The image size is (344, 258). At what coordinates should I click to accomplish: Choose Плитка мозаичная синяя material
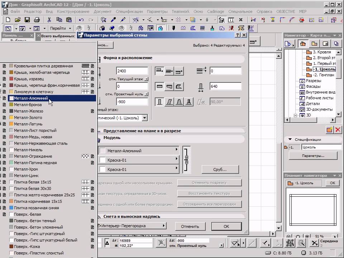(52, 208)
